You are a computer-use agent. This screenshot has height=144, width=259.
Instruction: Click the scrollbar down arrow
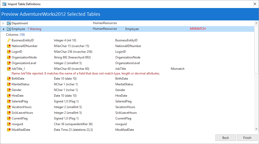(x=256, y=129)
